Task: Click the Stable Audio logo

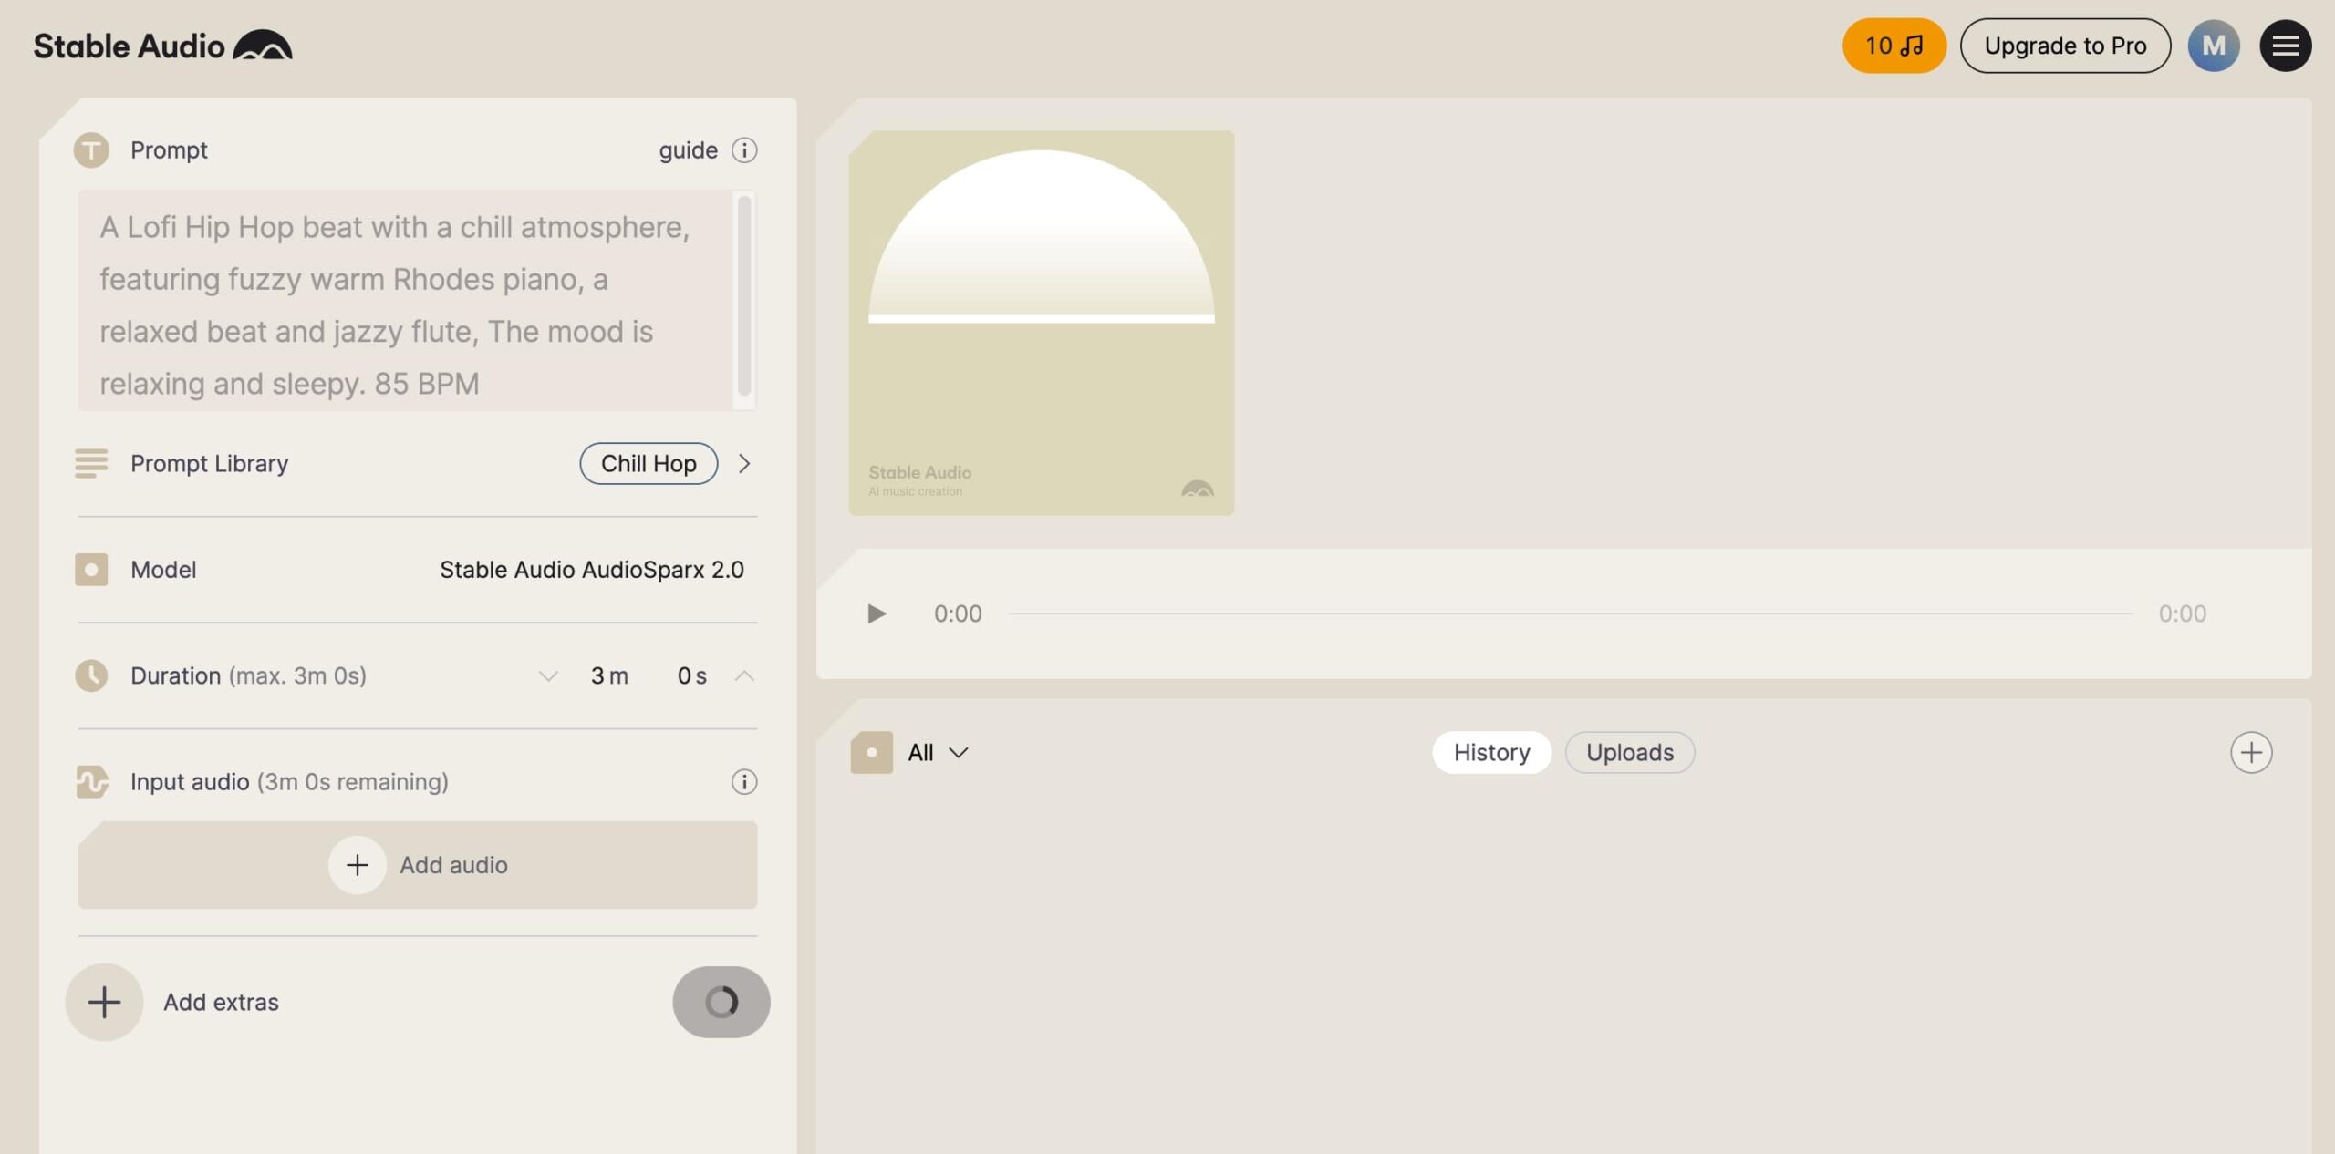Action: click(162, 46)
